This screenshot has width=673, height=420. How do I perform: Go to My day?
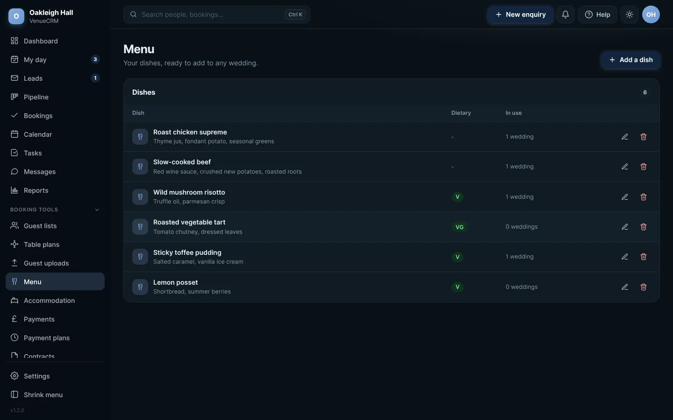click(x=55, y=60)
